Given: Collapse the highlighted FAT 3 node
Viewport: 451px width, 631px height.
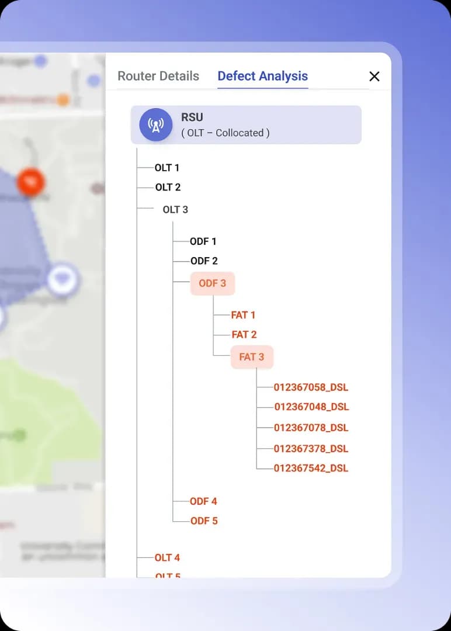Looking at the screenshot, I should click(252, 357).
